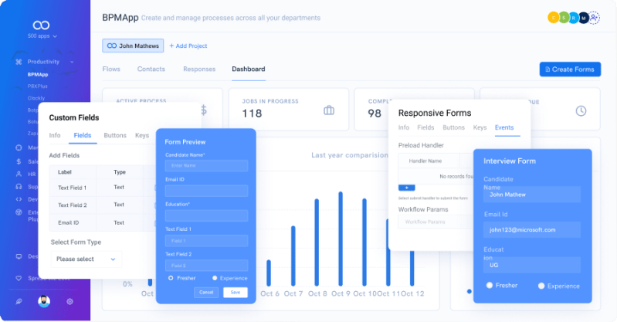The height and width of the screenshot is (322, 617).
Task: Open the 500 apps dropdown
Action: pyautogui.click(x=42, y=36)
